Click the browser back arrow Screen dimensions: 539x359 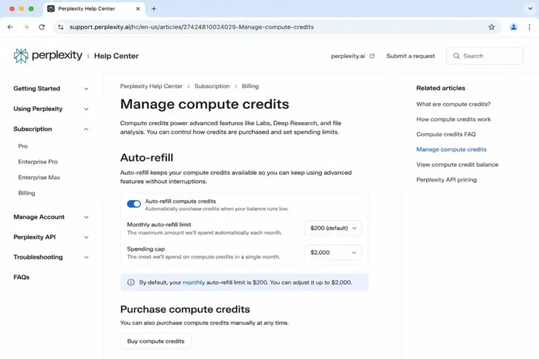pyautogui.click(x=10, y=27)
